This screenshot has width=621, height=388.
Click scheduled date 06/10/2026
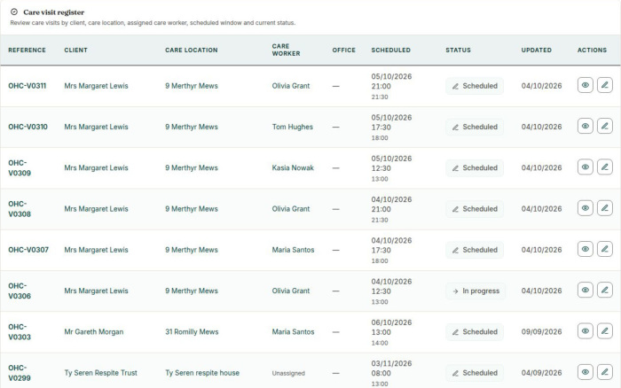click(391, 322)
